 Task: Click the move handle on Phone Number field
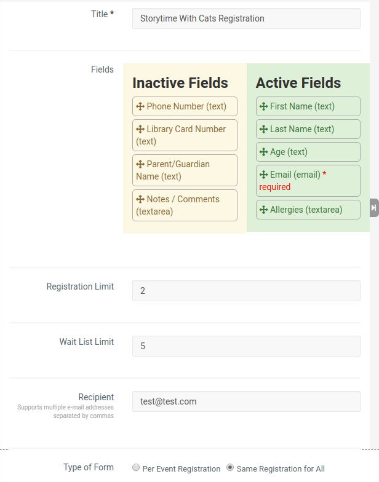140,107
